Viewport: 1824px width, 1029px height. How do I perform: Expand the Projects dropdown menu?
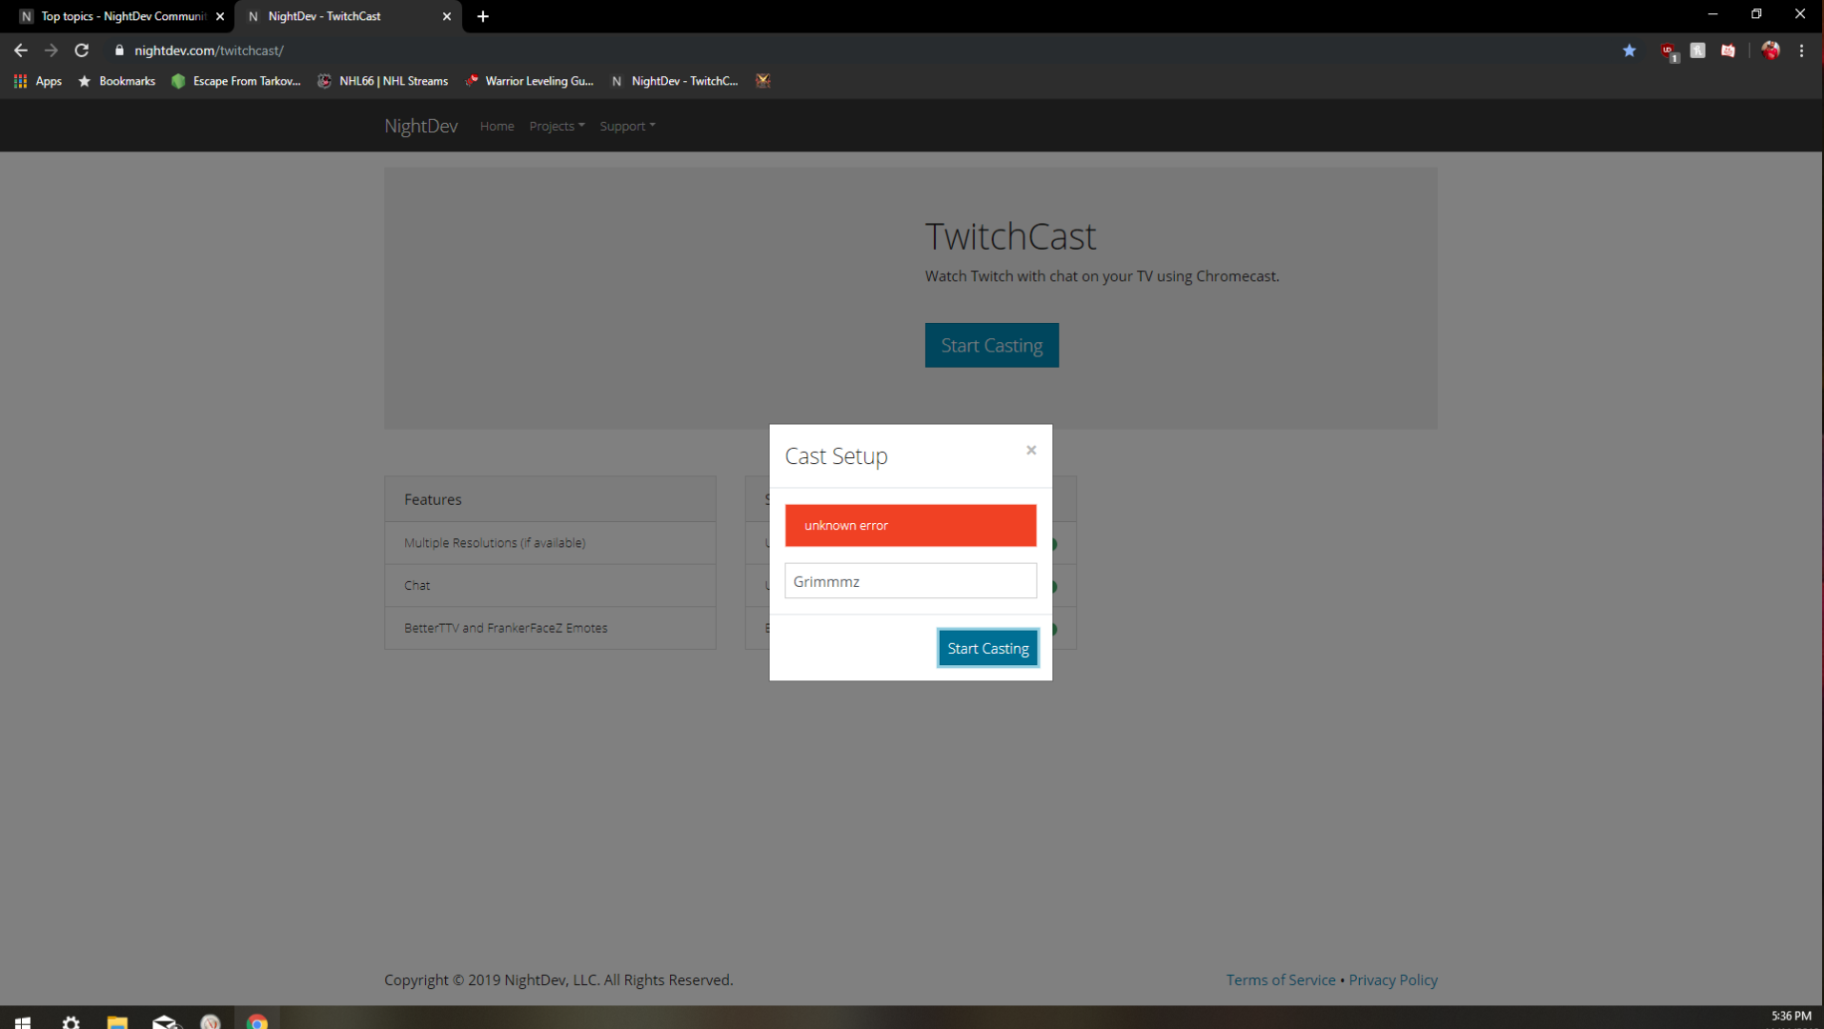pyautogui.click(x=557, y=126)
